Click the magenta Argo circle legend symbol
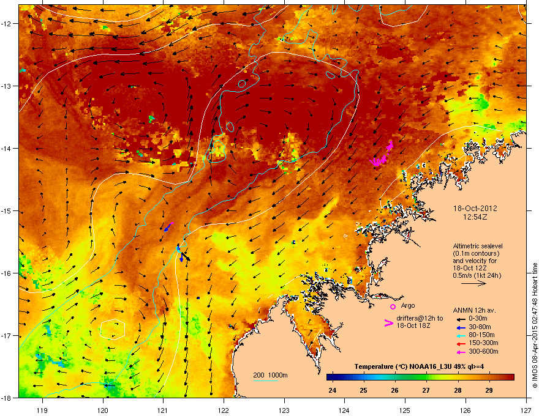 pos(393,306)
